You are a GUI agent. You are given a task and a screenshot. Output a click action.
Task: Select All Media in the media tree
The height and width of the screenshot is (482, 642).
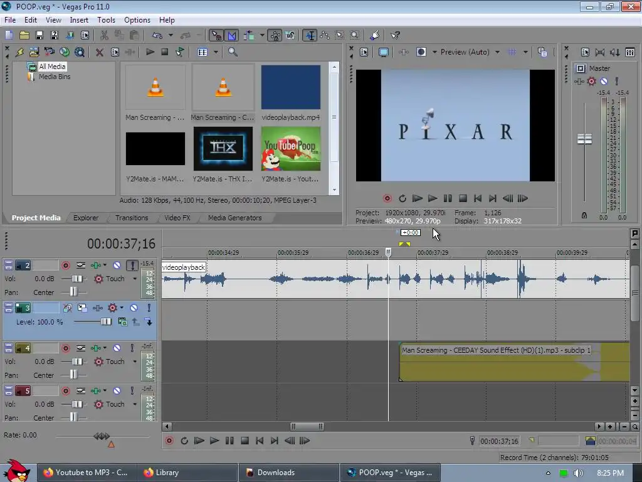(52, 67)
